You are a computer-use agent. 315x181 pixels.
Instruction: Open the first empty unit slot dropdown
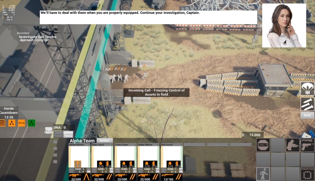pyautogui.click(x=195, y=145)
